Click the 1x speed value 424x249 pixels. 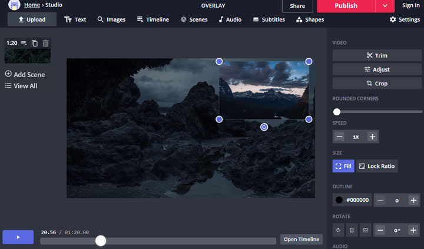pyautogui.click(x=356, y=137)
